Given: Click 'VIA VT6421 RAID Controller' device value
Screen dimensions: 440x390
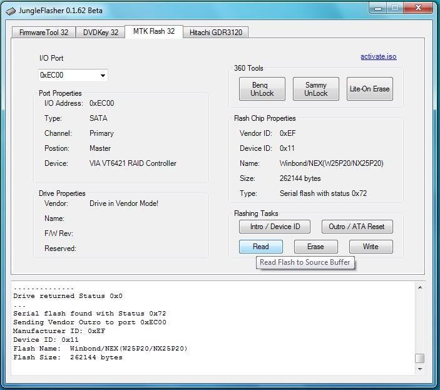Looking at the screenshot, I should coord(133,163).
